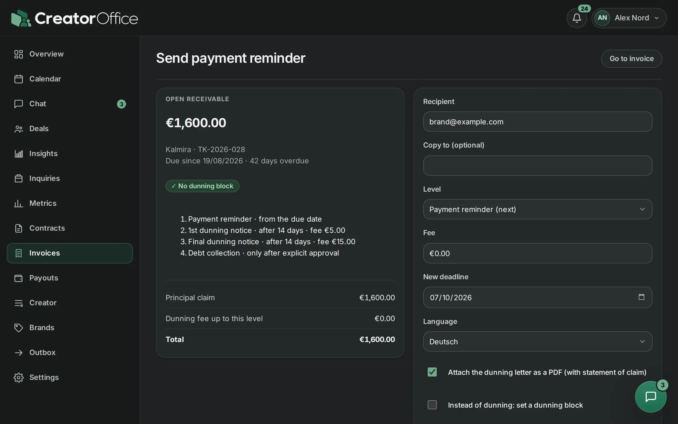
Task: Click the Chat speech bubble icon
Action: pos(19,104)
